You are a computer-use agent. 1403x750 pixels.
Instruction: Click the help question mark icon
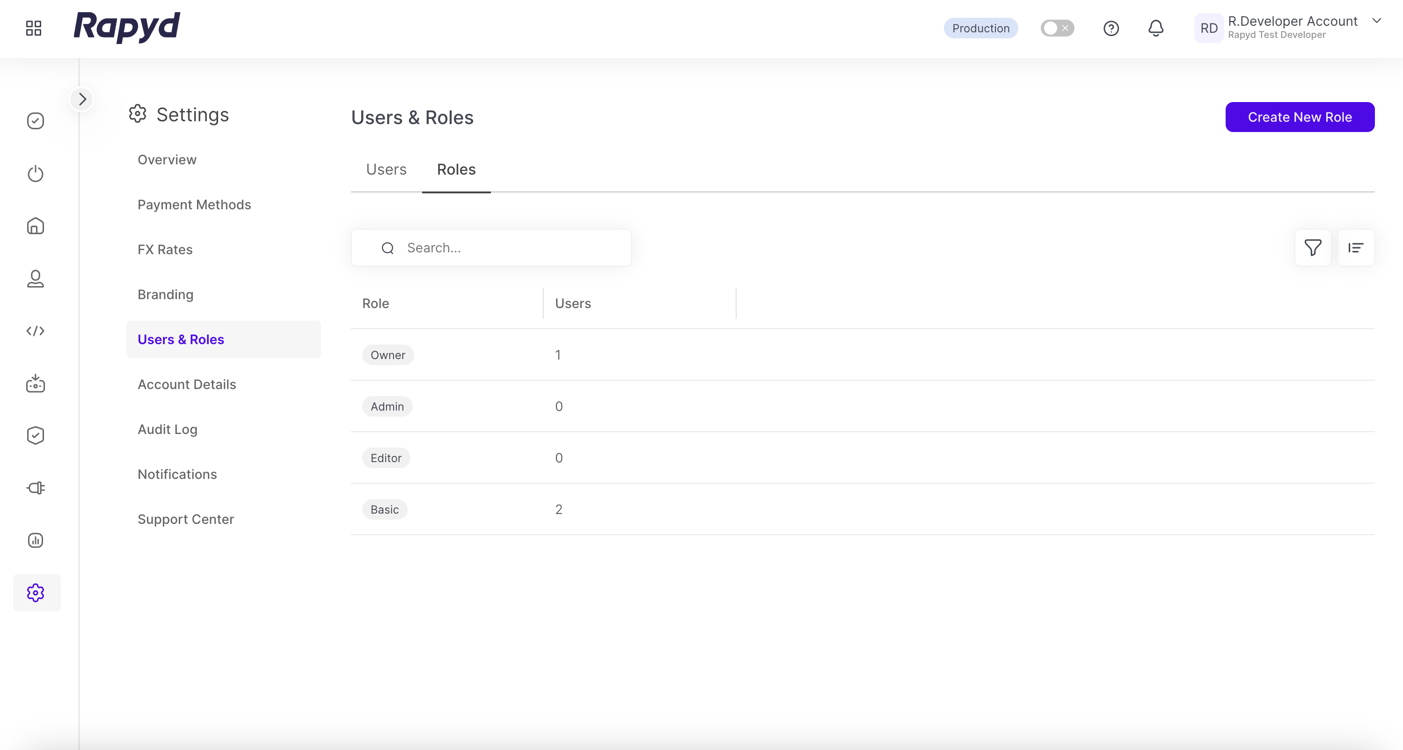pyautogui.click(x=1111, y=28)
